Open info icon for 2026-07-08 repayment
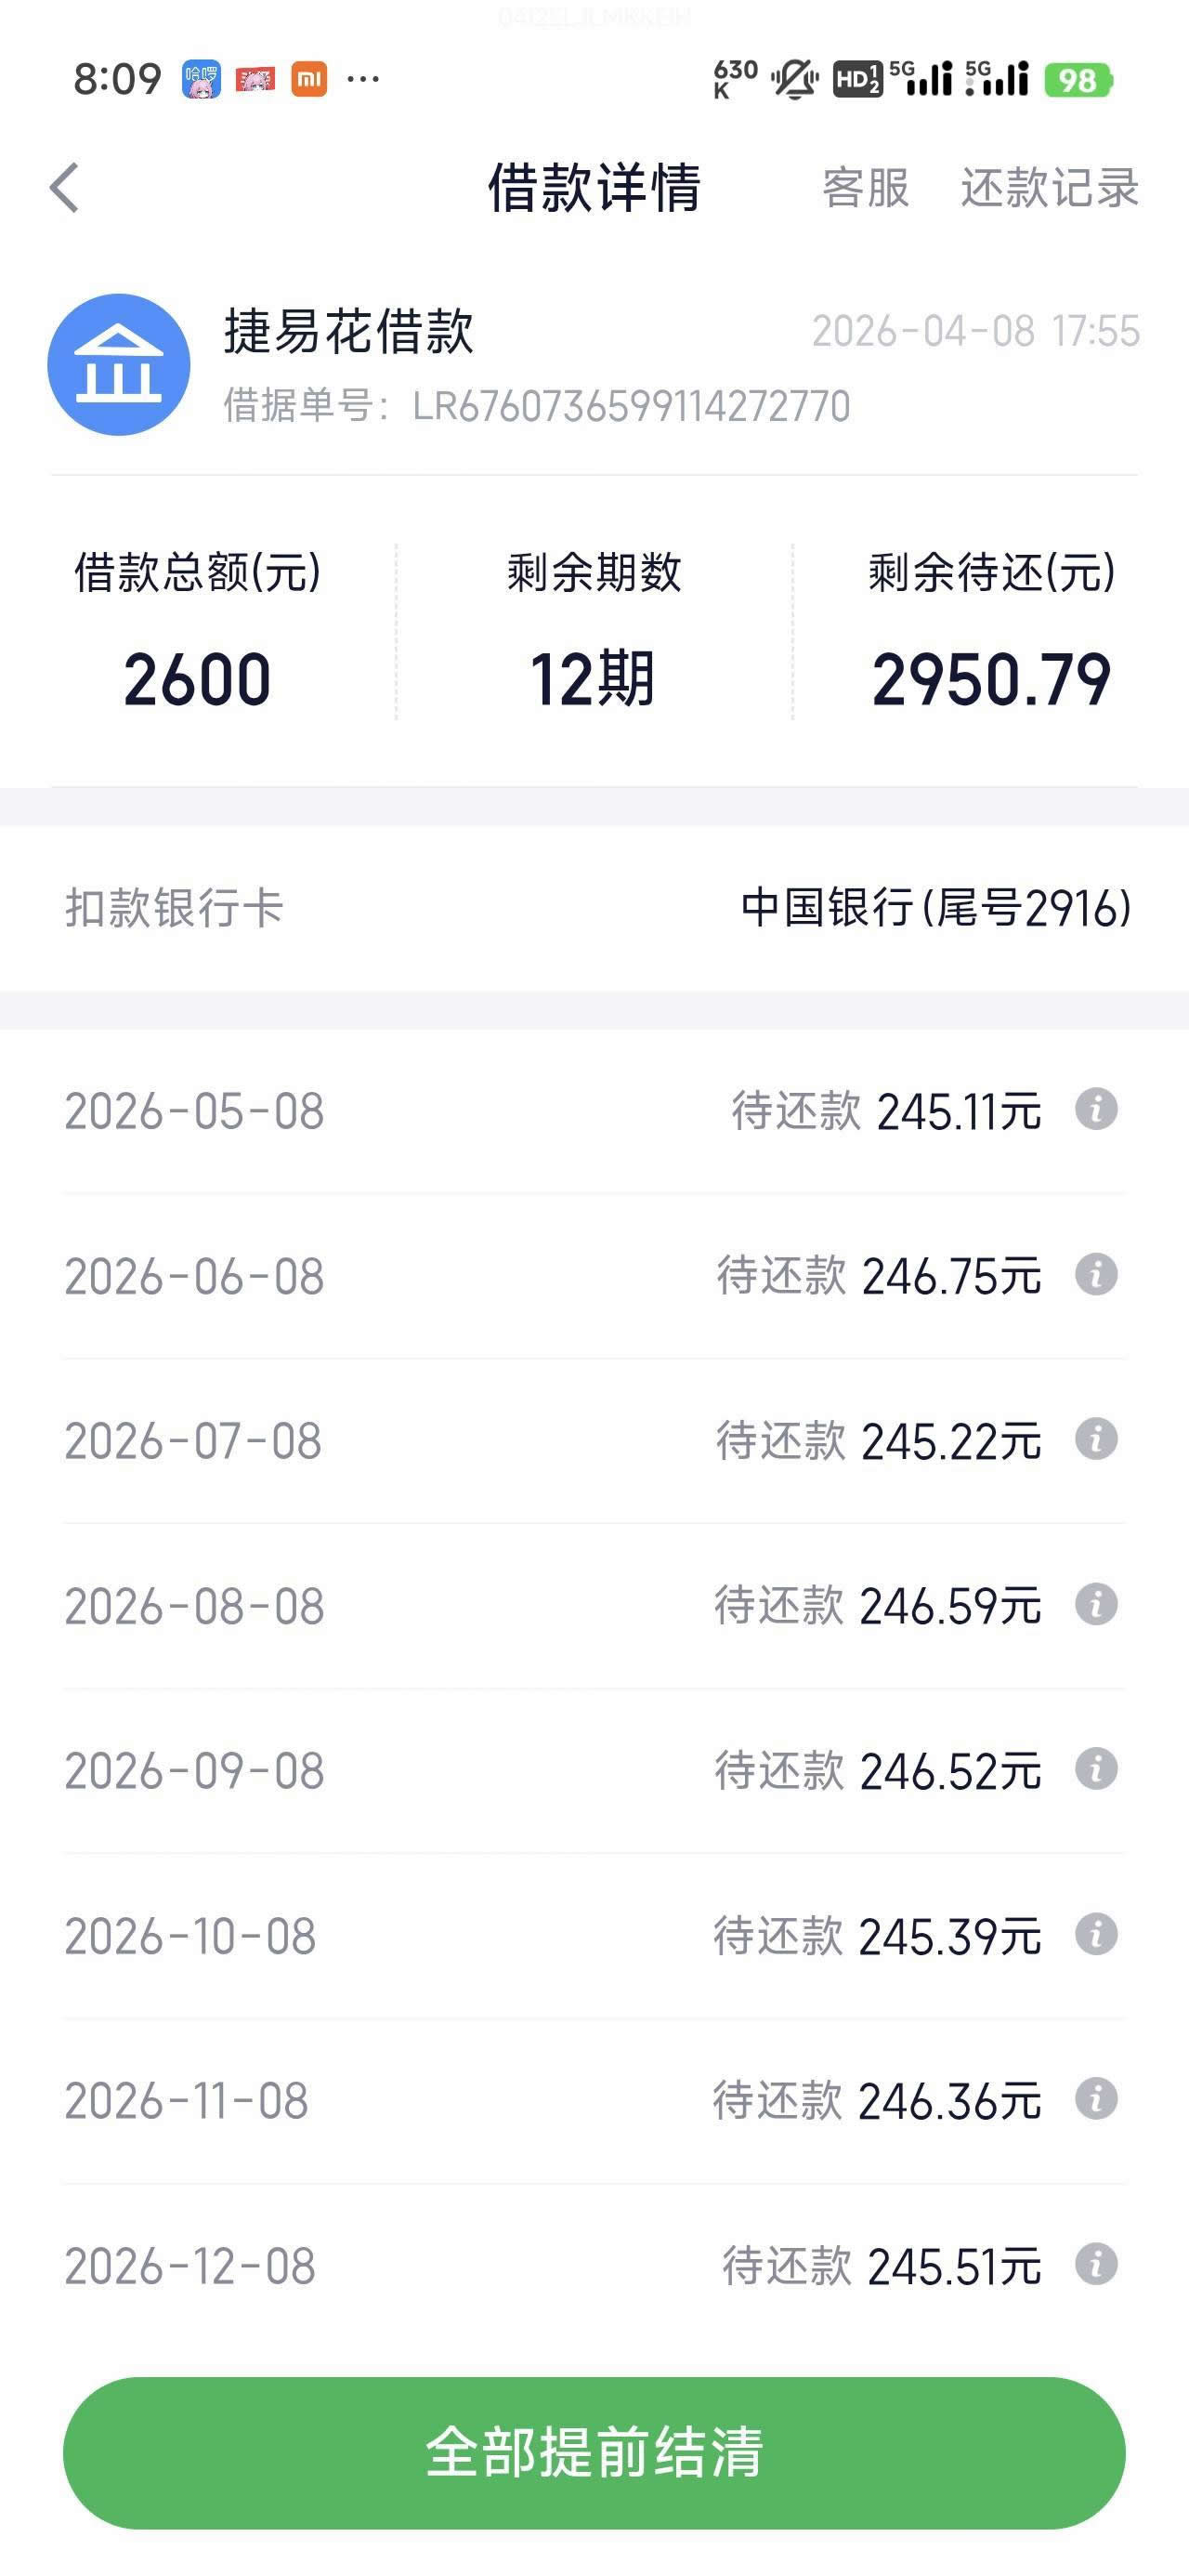Image resolution: width=1189 pixels, height=2576 pixels. [x=1096, y=1440]
